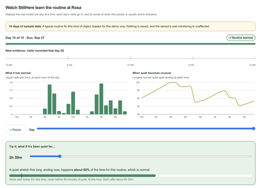Click the Routine learned badge
The width and height of the screenshot is (261, 188).
tap(241, 38)
